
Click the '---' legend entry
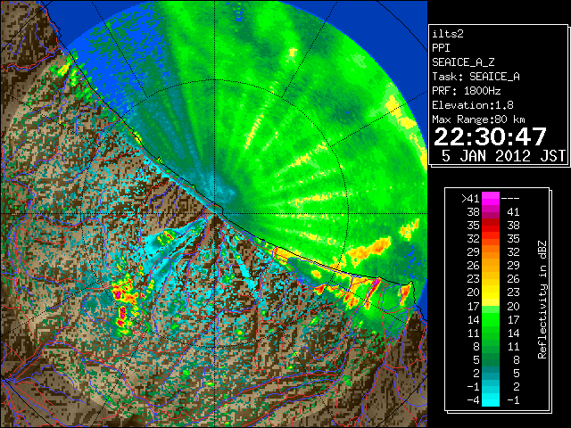[x=510, y=198]
